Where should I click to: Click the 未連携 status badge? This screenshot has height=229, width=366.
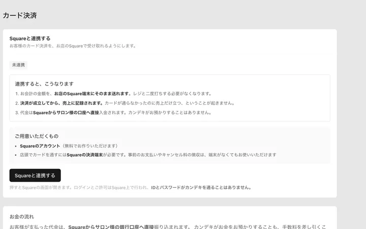point(18,65)
